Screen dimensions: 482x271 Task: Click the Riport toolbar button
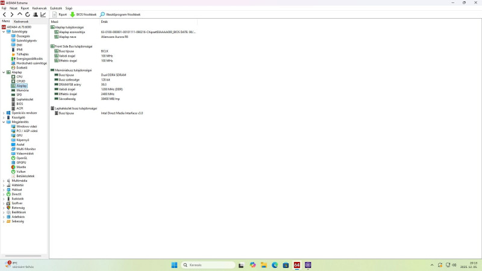coord(60,14)
